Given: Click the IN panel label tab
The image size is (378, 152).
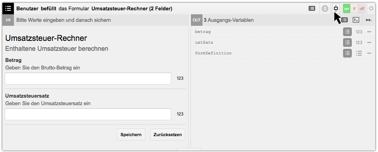Looking at the screenshot, I should pyautogui.click(x=8, y=20).
